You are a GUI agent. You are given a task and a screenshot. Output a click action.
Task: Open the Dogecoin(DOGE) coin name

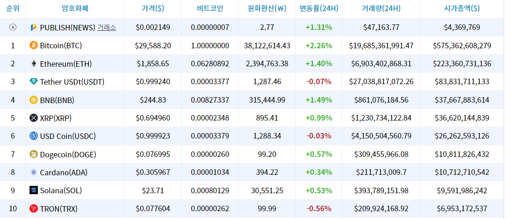[x=68, y=154]
